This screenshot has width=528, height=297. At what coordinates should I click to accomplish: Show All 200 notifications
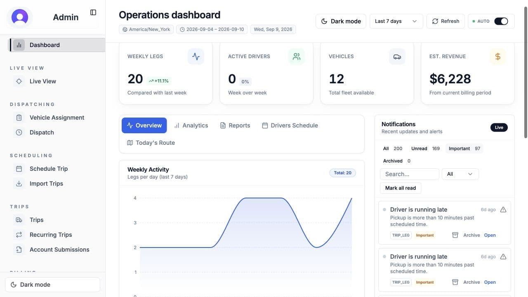point(393,148)
